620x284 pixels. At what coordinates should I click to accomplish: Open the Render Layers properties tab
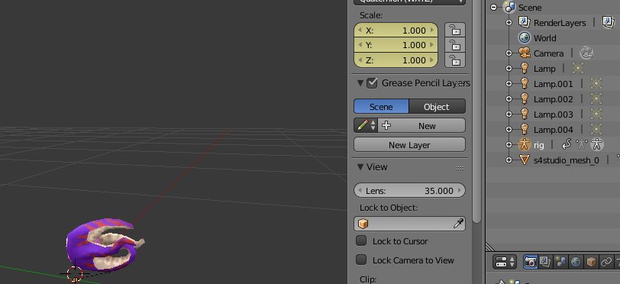pyautogui.click(x=546, y=262)
